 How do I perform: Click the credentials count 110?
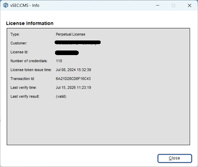coord(59,61)
